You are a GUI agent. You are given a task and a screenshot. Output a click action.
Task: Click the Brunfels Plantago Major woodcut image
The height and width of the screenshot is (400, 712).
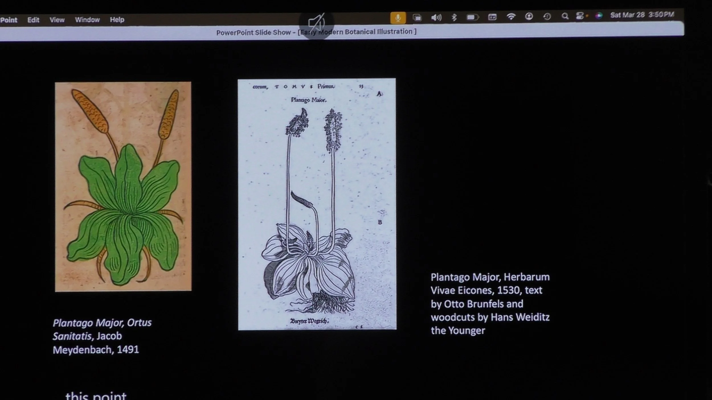point(317,204)
